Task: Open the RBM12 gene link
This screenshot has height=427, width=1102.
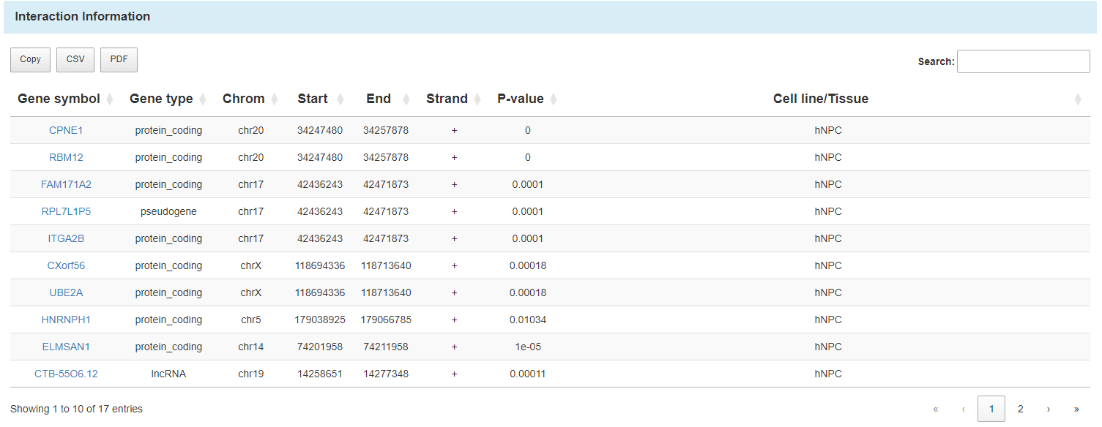Action: [x=66, y=157]
